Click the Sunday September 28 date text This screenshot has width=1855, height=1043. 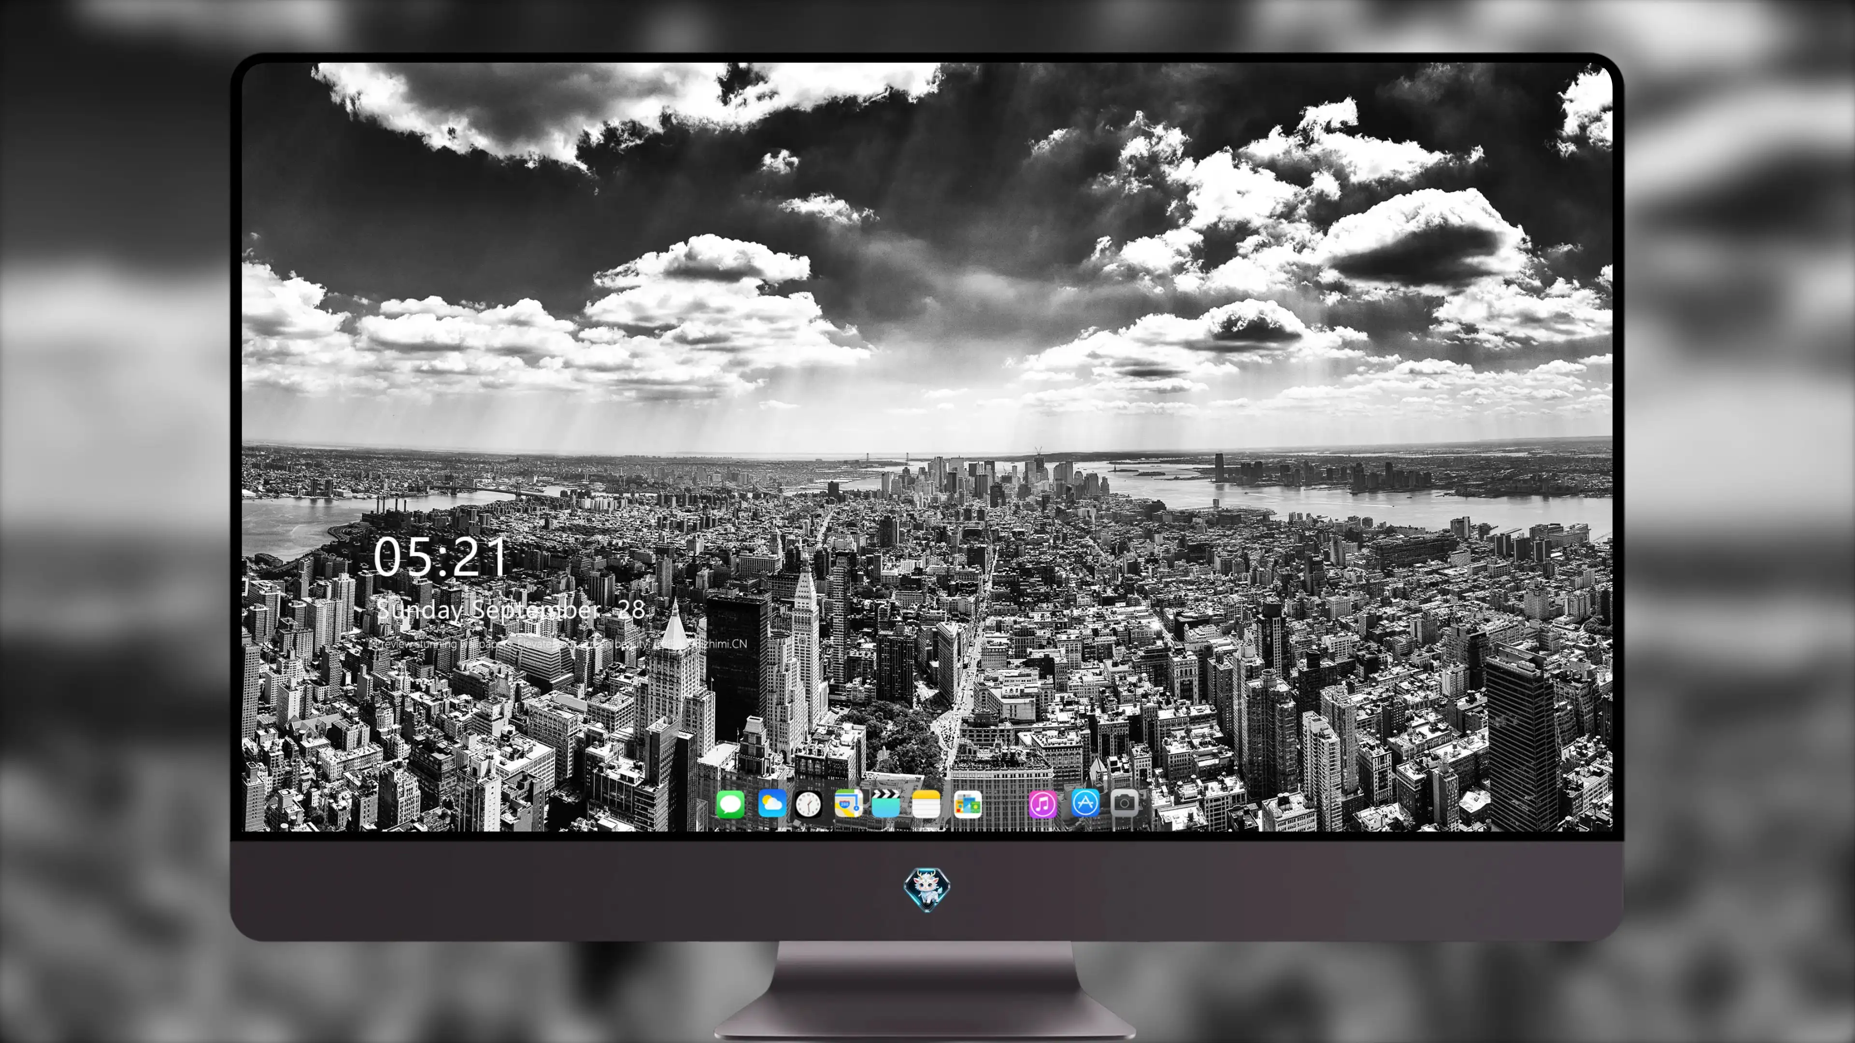point(511,610)
